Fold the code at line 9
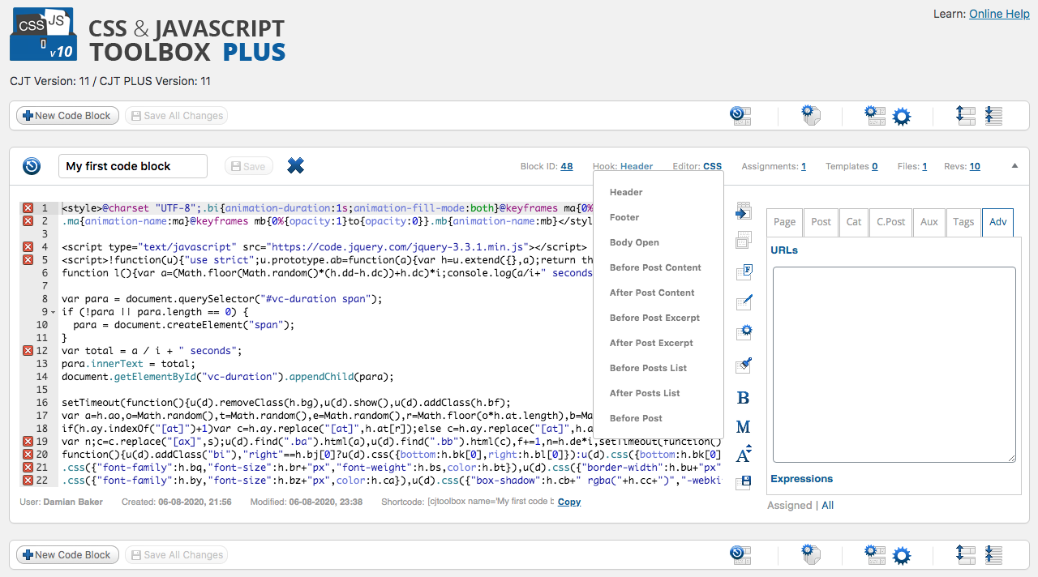This screenshot has height=577, width=1038. [54, 312]
